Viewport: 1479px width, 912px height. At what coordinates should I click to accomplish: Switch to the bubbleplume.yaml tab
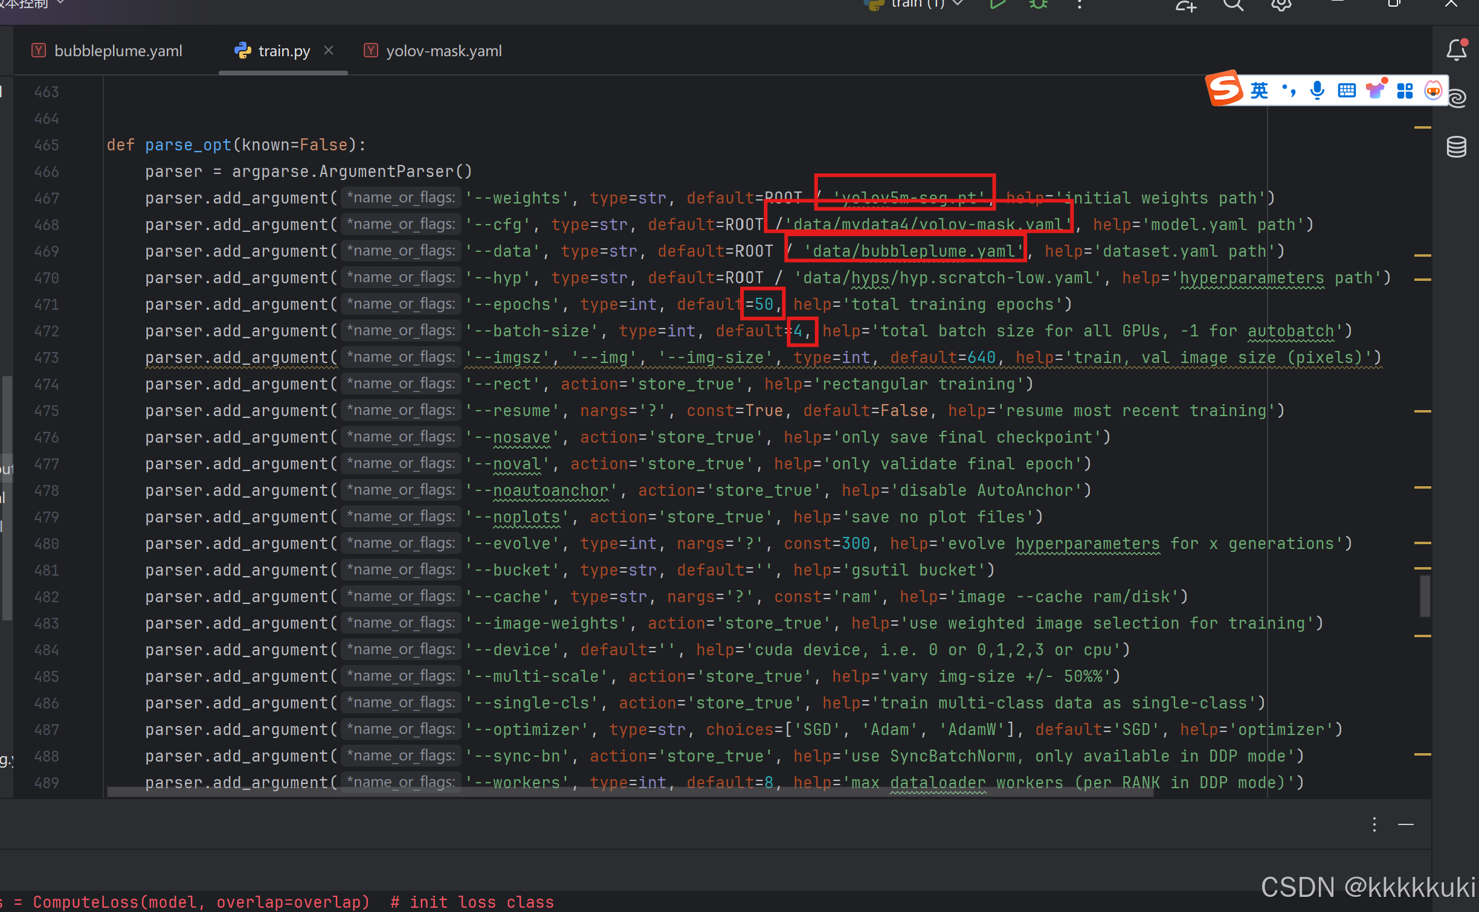coord(118,51)
